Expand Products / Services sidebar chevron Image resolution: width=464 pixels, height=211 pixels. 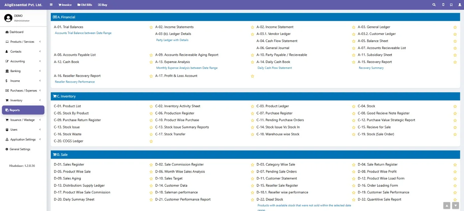click(40, 42)
